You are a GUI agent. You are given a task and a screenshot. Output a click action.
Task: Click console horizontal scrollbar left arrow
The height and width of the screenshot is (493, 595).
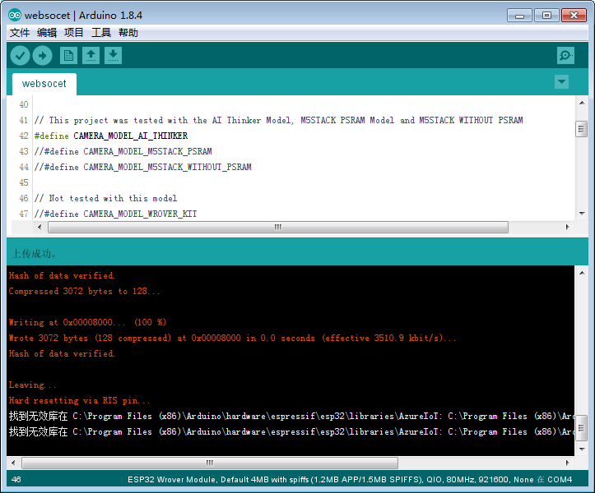click(14, 463)
